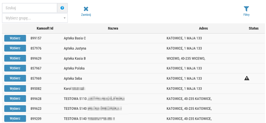Click the dropdown arrow in group selector
Viewport: 266px width, 123px height.
click(x=65, y=18)
